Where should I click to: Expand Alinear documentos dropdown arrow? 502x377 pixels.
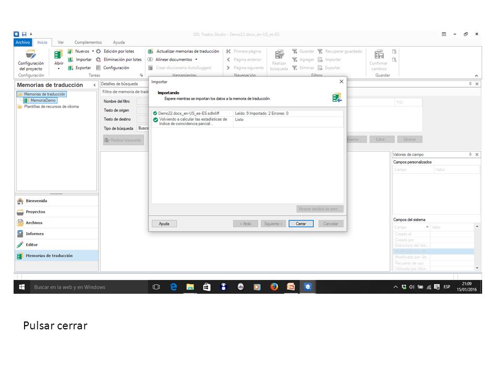196,60
